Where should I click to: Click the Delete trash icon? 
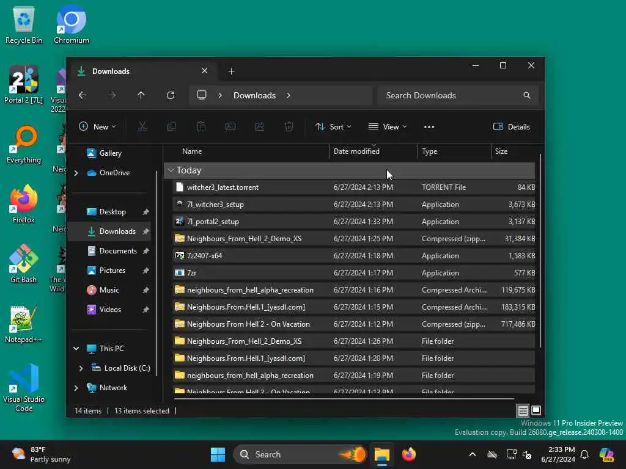tap(289, 127)
